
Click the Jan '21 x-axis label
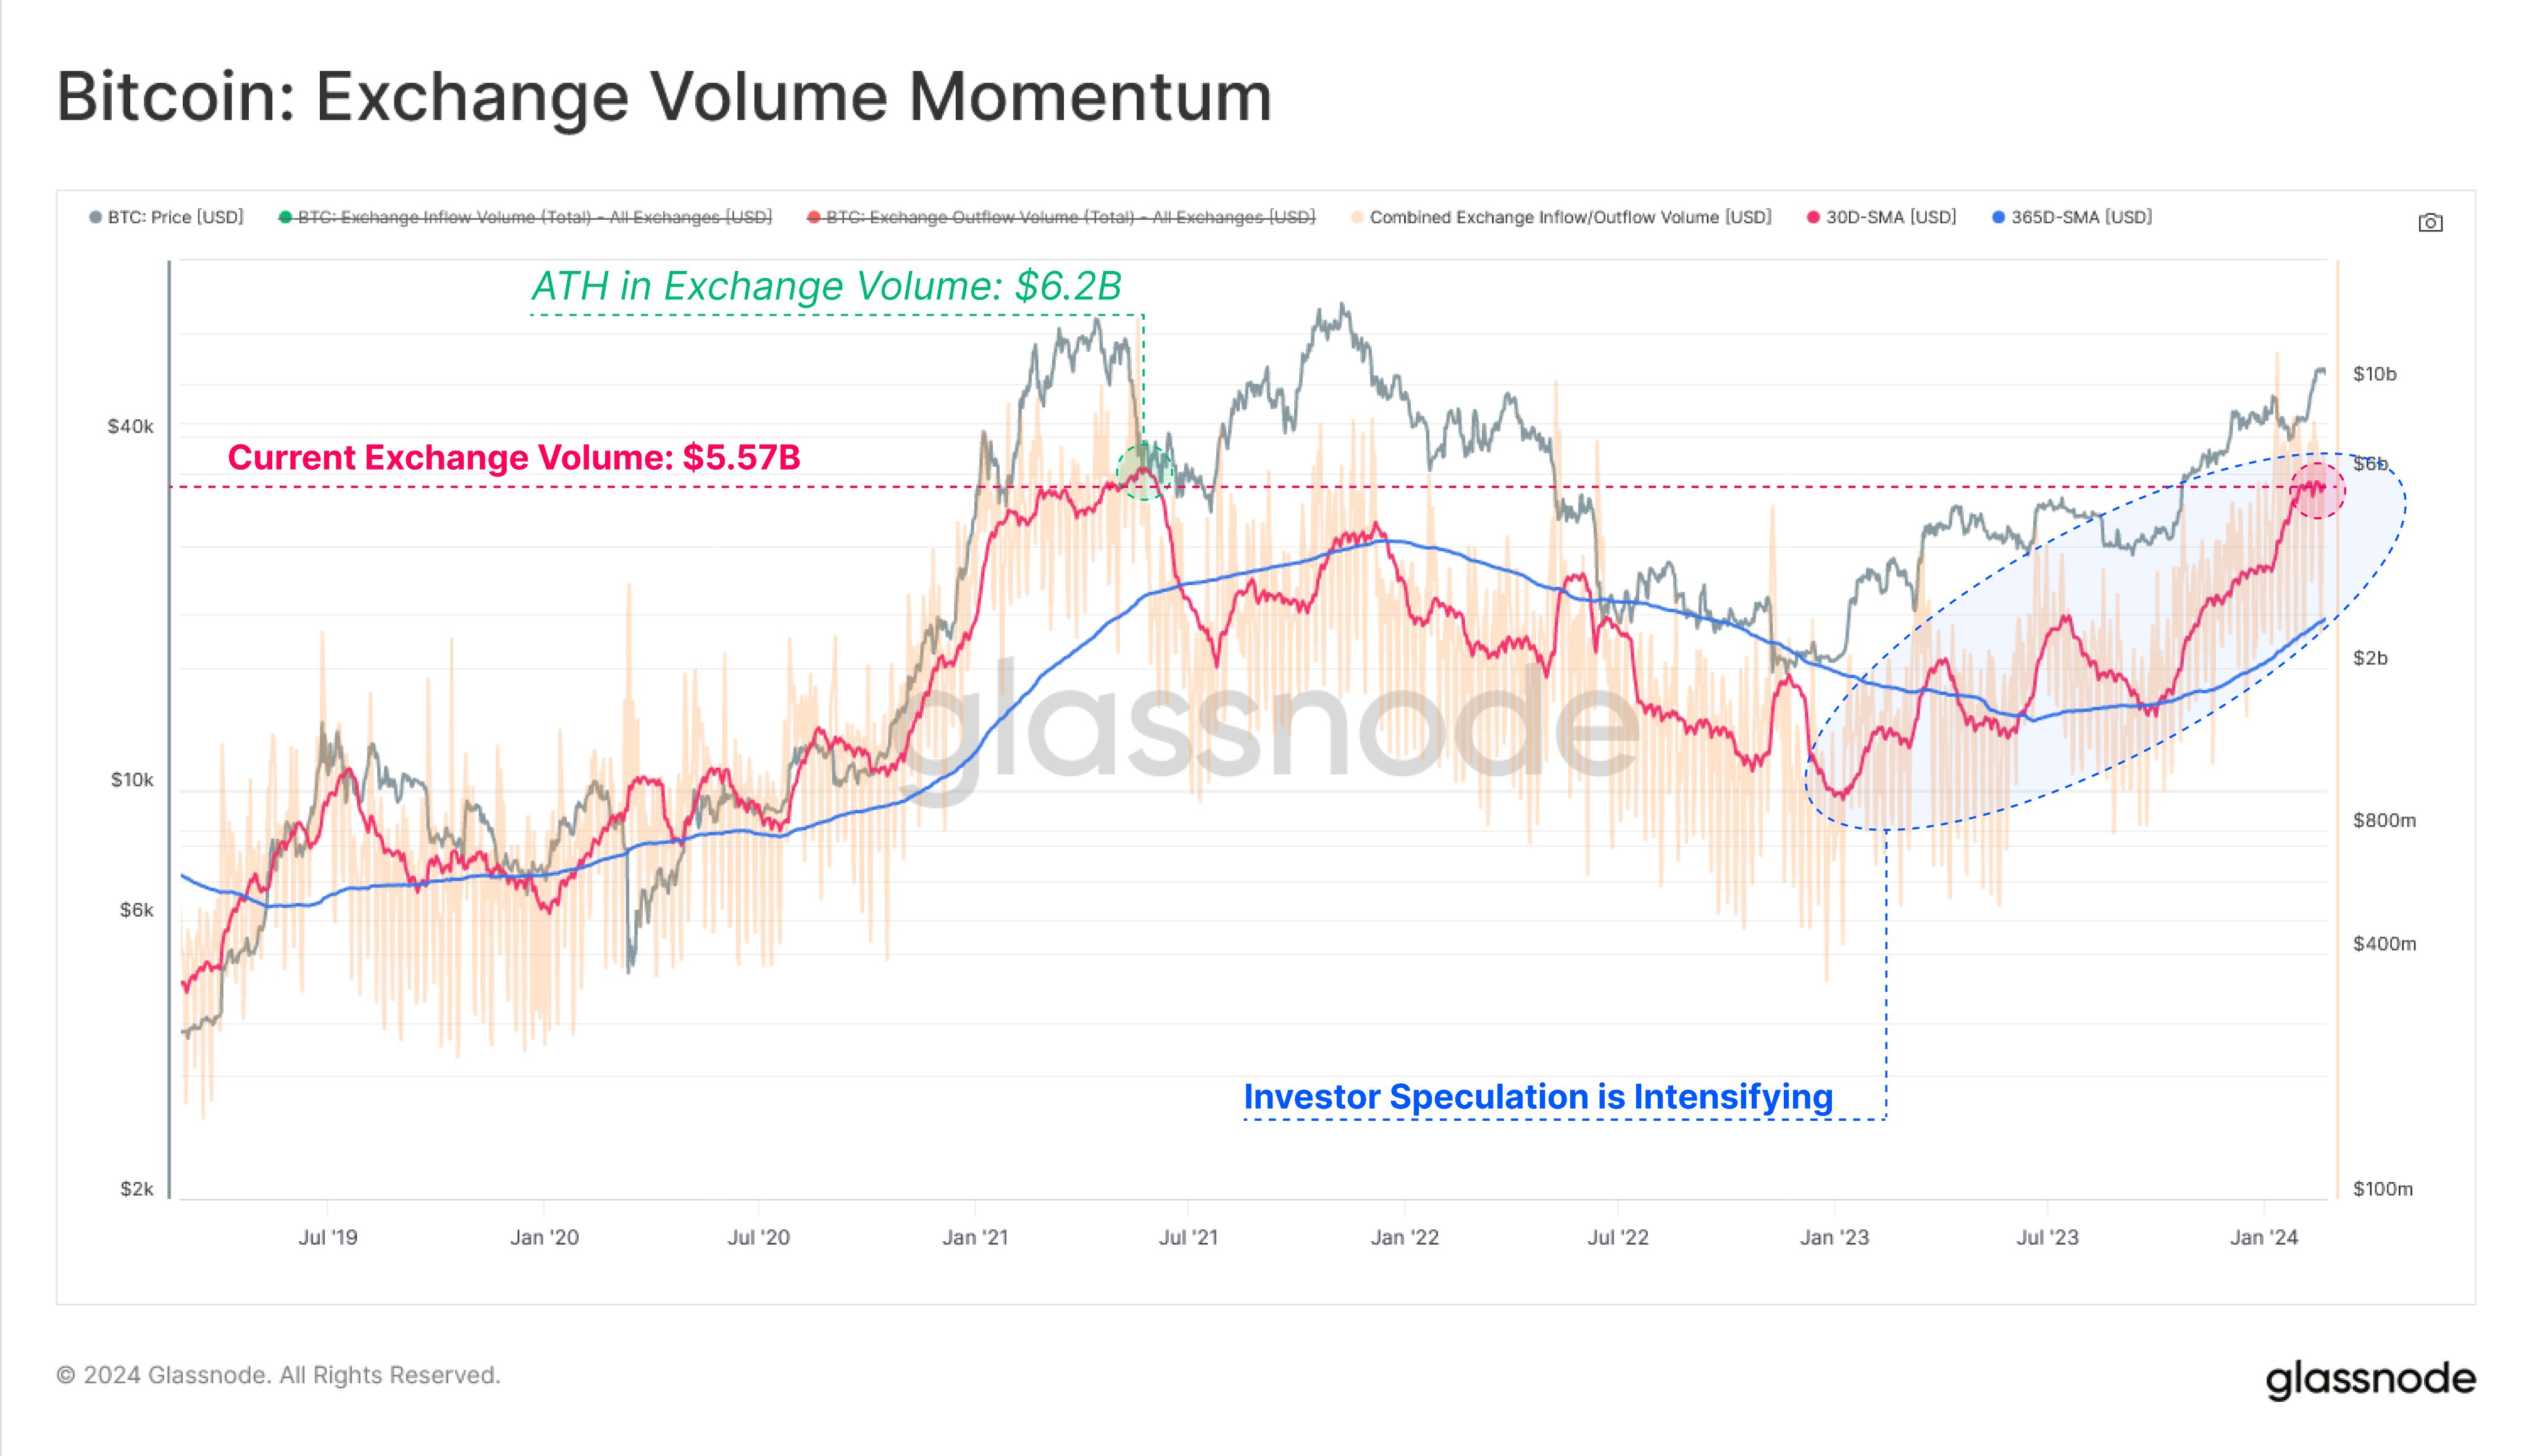pyautogui.click(x=974, y=1237)
